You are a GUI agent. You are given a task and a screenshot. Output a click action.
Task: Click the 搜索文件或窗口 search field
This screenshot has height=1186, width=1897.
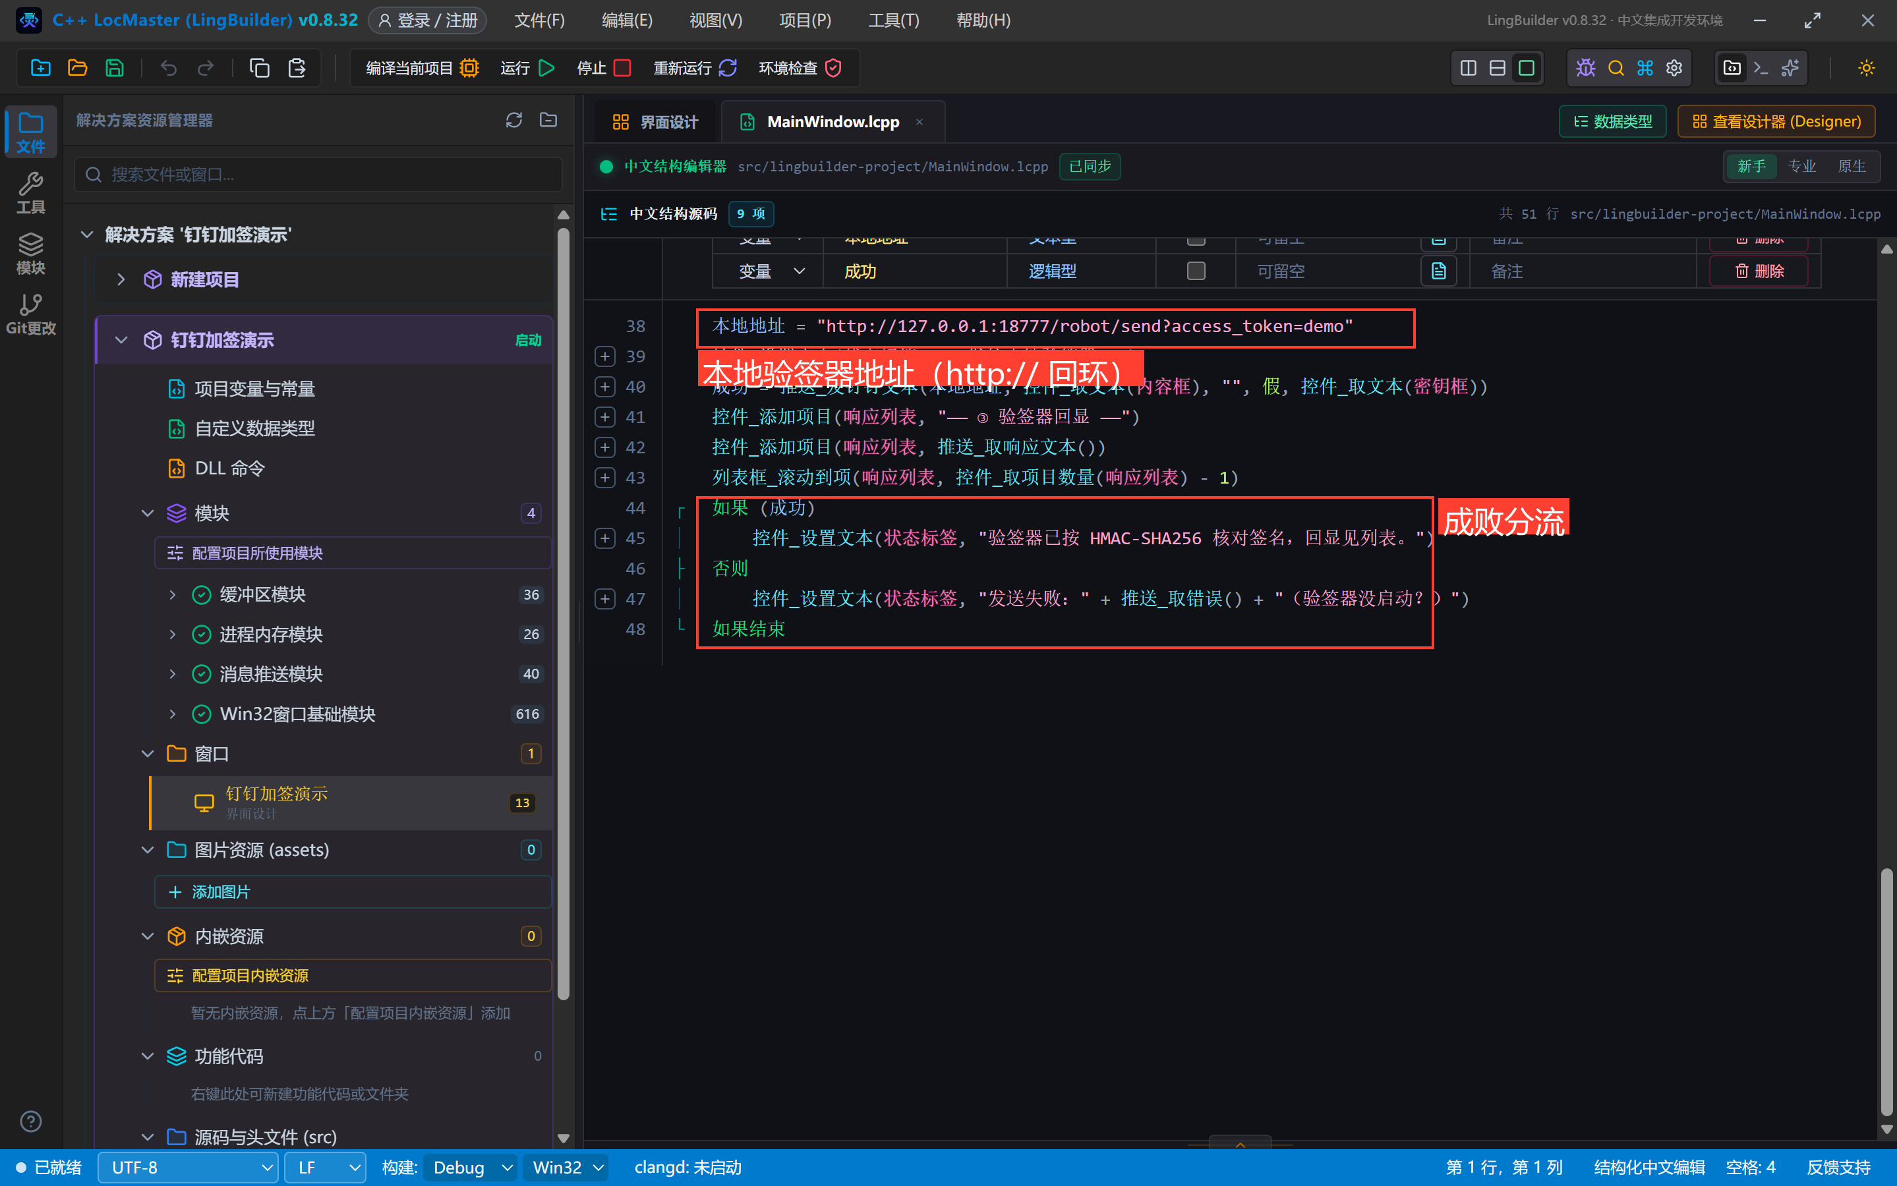coord(318,174)
